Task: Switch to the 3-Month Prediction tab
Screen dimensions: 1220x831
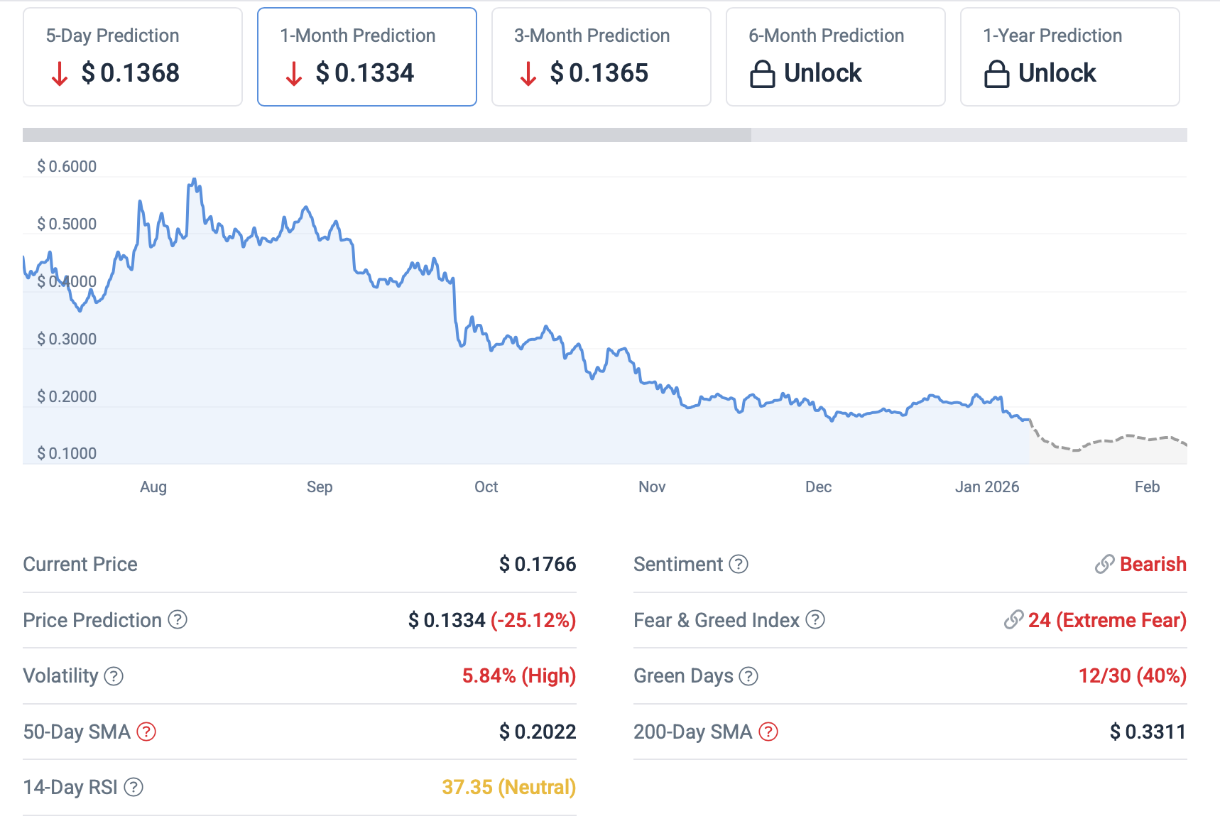Action: (601, 57)
